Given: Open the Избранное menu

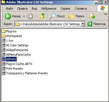Looking at the screenshot, I should click(x=49, y=8).
